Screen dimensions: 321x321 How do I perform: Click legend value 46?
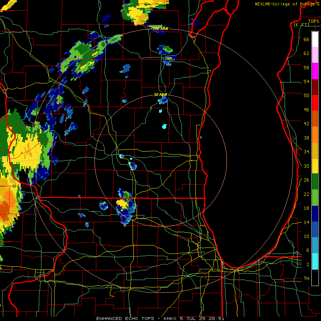[x=306, y=110]
